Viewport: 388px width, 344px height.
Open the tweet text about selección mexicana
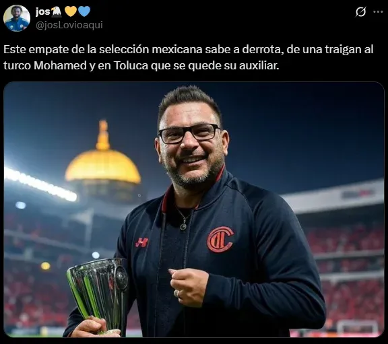click(189, 57)
